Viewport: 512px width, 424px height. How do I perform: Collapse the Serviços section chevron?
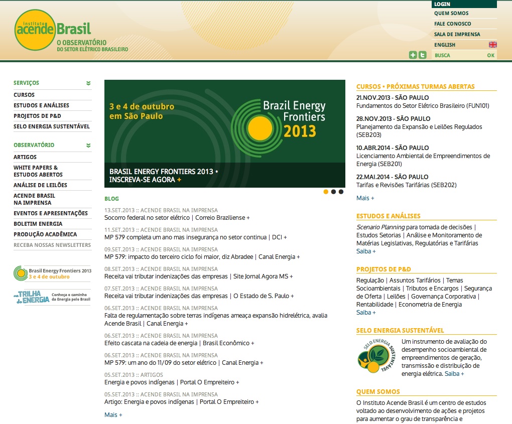[x=88, y=83]
